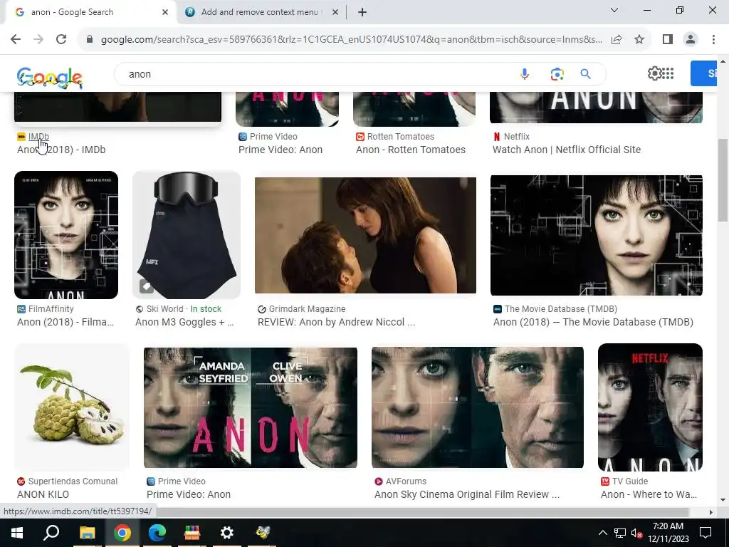Open the Google apps grid
729x547 pixels.
click(x=668, y=73)
